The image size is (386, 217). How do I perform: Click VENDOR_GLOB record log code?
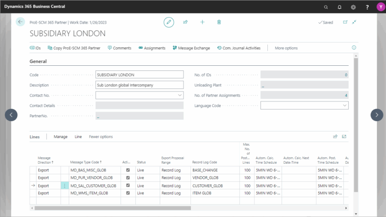pos(205,178)
